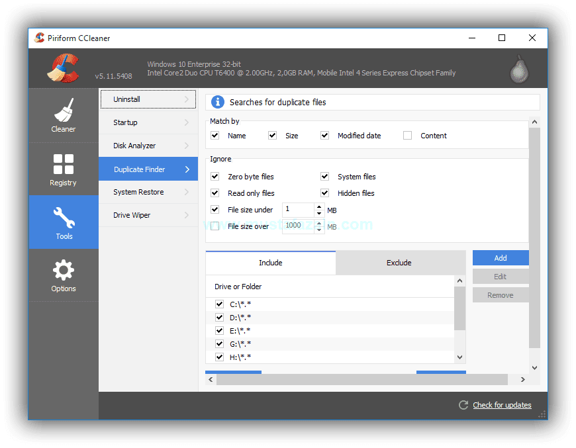Click drive list scroll down arrow
576x448 pixels.
point(459,357)
